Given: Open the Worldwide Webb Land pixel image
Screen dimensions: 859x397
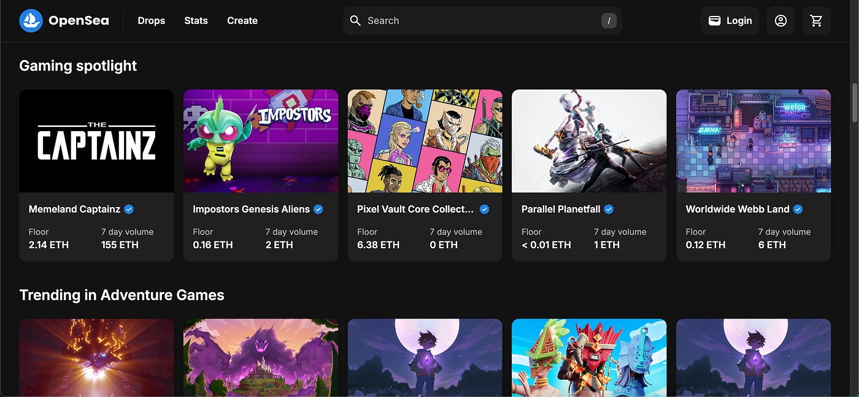Looking at the screenshot, I should pyautogui.click(x=753, y=141).
